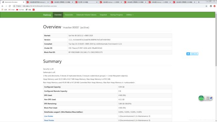Screen dimensions: 217x122
Task: Click the browser forward arrow
Action: [6, 6]
